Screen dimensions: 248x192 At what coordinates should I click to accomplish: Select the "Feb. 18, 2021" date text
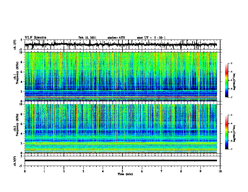tap(87, 38)
